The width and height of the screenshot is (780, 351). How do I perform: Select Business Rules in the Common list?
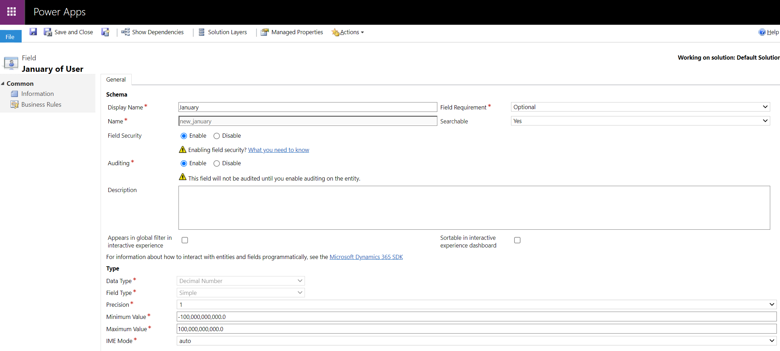tap(41, 105)
